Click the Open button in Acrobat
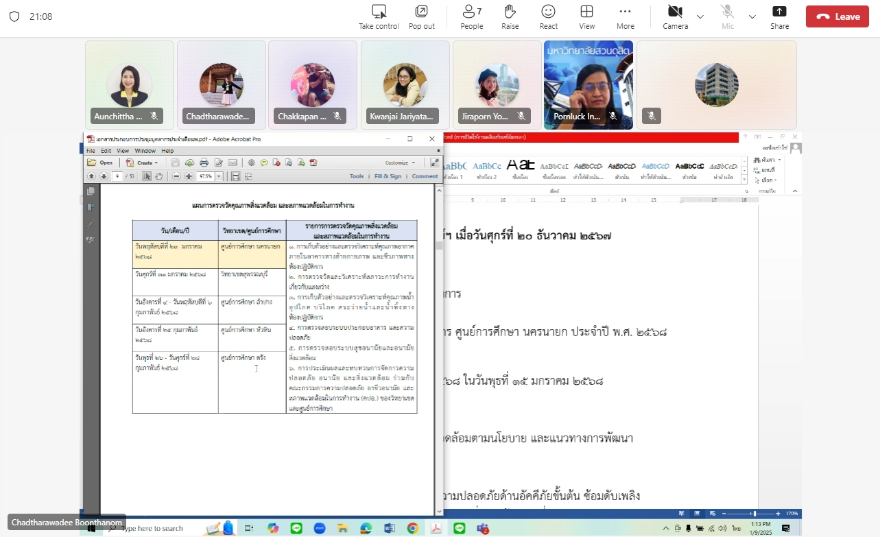 (100, 163)
